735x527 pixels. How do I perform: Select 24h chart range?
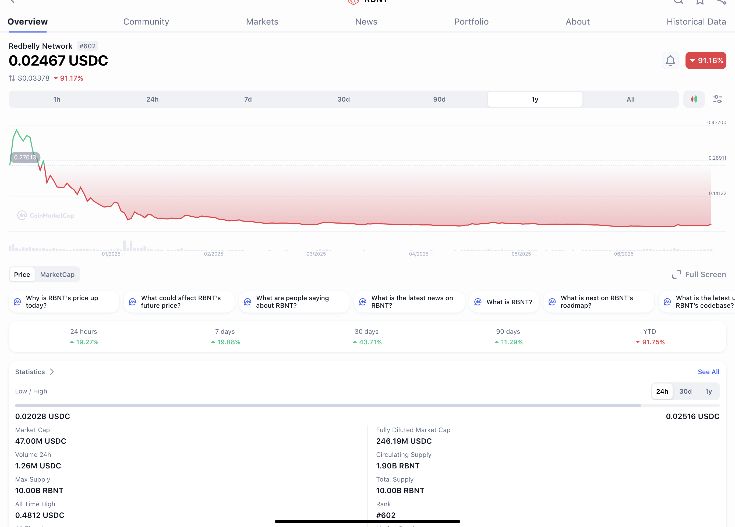pyautogui.click(x=152, y=99)
